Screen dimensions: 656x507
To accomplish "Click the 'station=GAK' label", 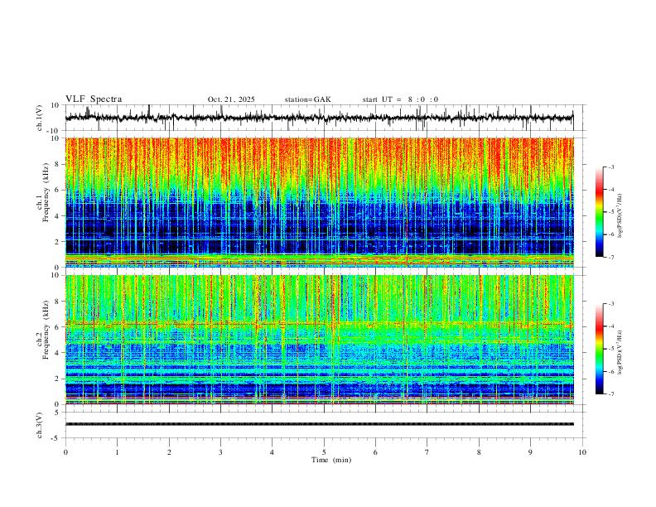I will coord(307,99).
